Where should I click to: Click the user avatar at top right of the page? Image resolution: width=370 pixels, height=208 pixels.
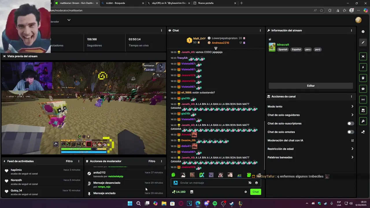pyautogui.click(x=358, y=20)
